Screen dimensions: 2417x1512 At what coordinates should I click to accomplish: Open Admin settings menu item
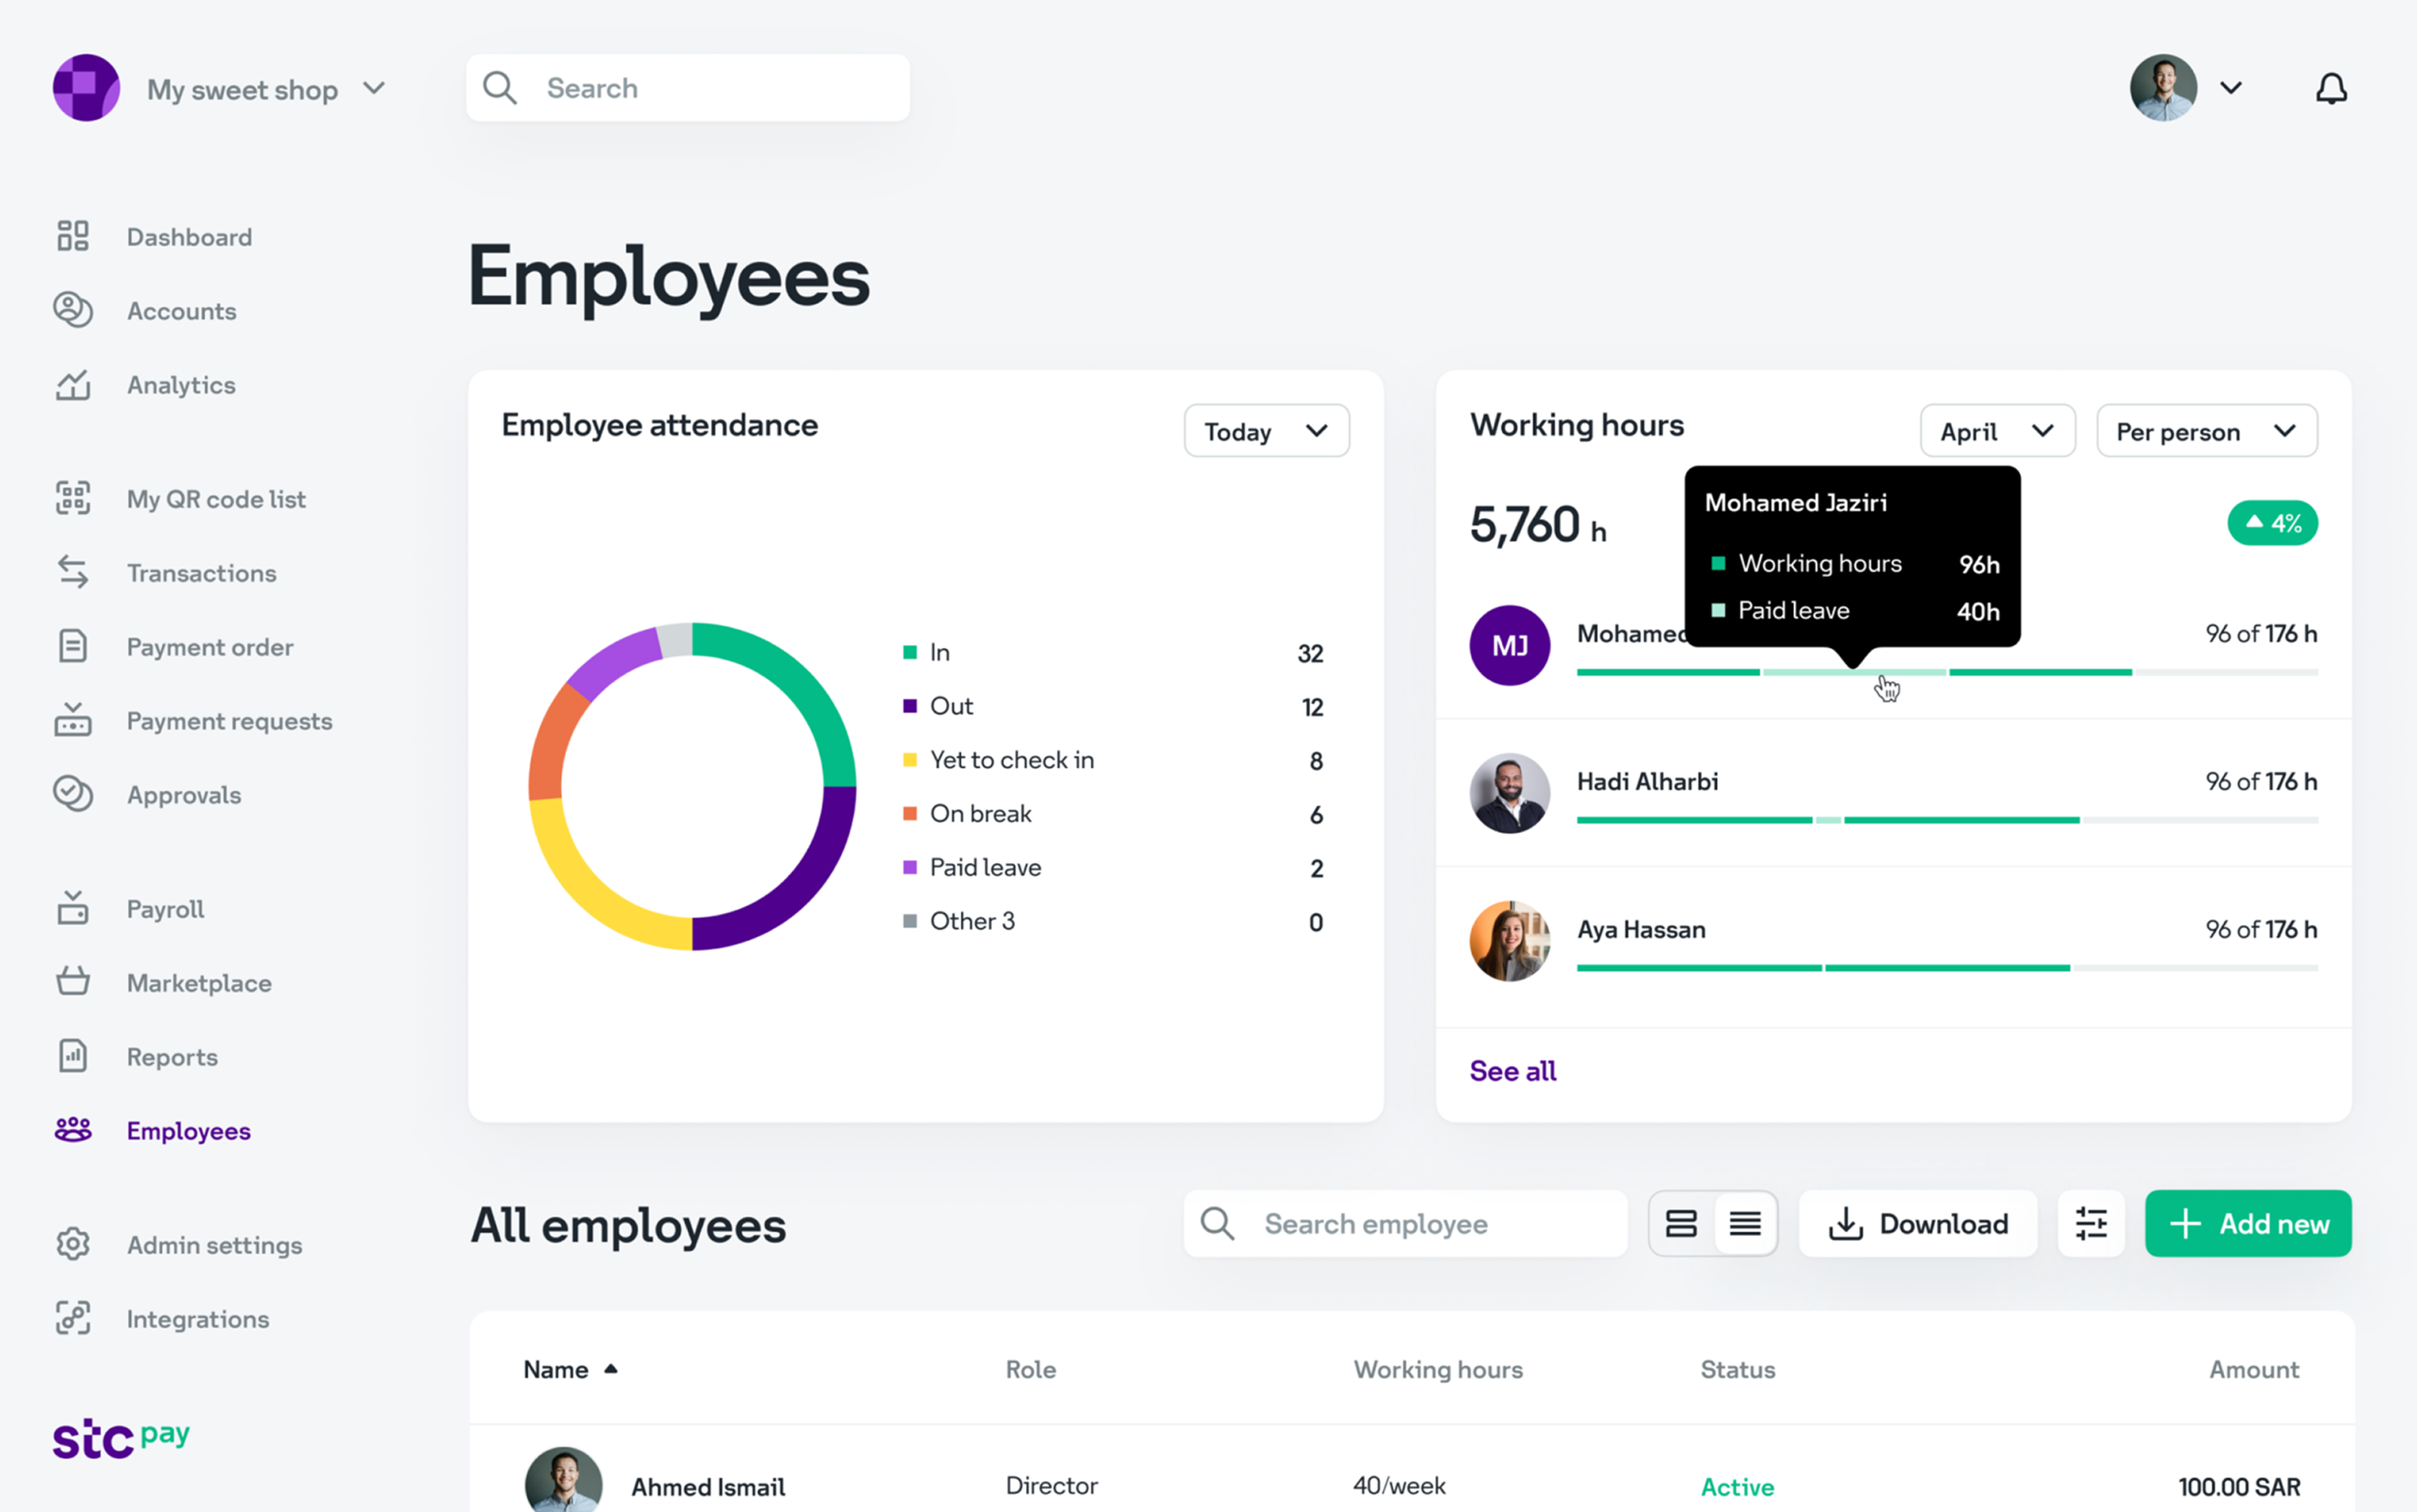pos(214,1244)
